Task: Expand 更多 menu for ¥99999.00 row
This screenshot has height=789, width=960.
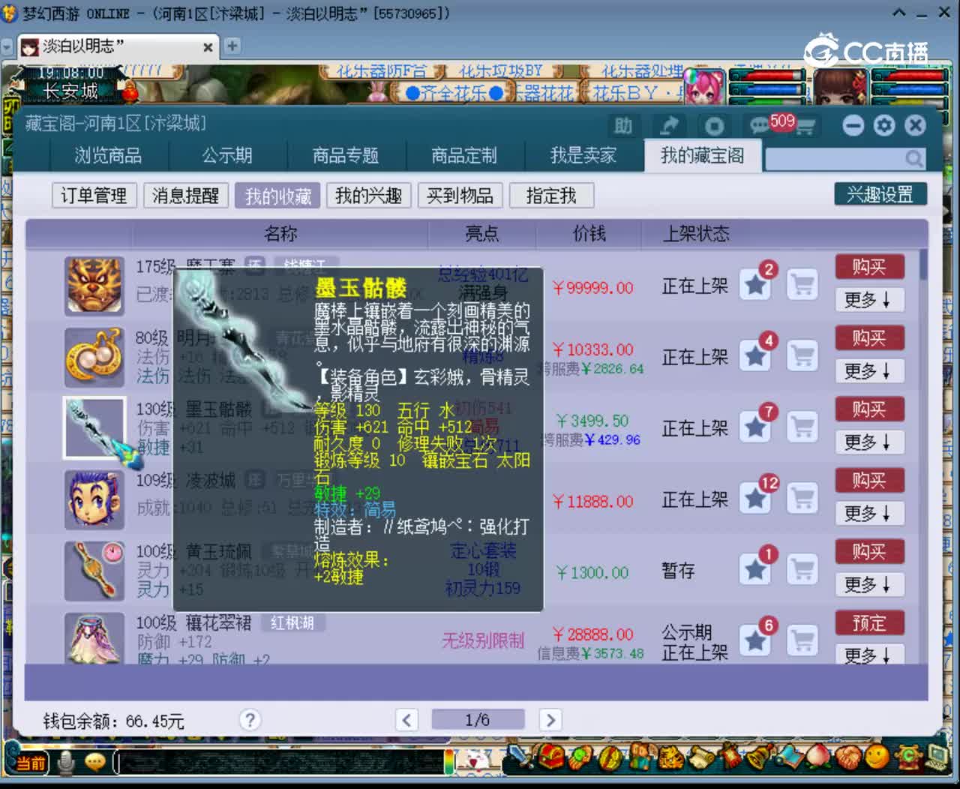Action: click(869, 300)
